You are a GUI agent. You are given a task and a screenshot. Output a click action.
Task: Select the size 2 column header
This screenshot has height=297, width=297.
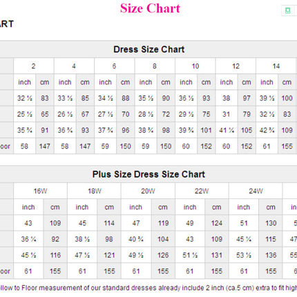[34, 66]
